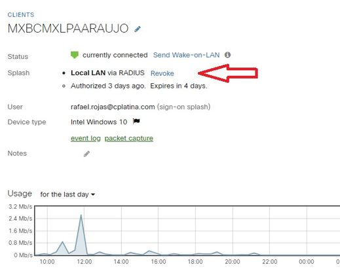Click the 10:00 label on usage axis
The height and width of the screenshot is (273, 340).
coord(47,262)
